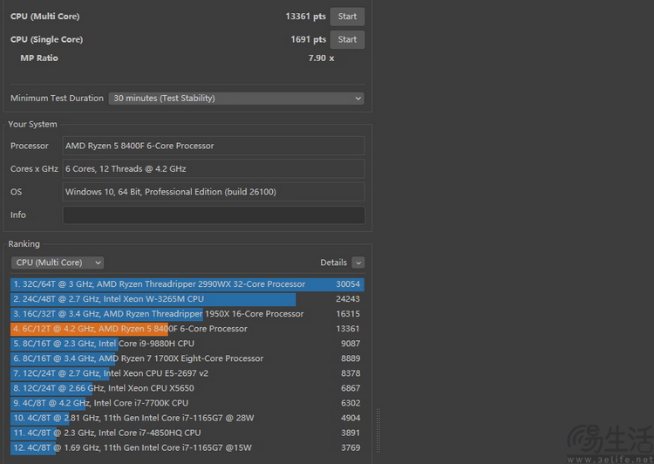Click the Details label
Viewport: 654px width, 464px height.
coord(334,263)
